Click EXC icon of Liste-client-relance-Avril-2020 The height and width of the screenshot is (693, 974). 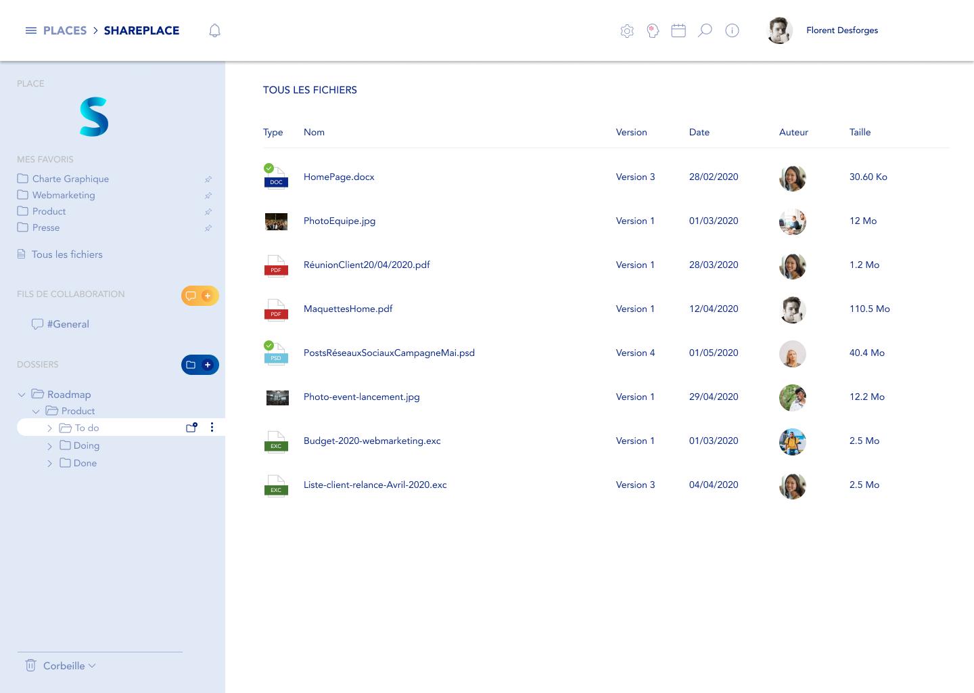tap(276, 485)
